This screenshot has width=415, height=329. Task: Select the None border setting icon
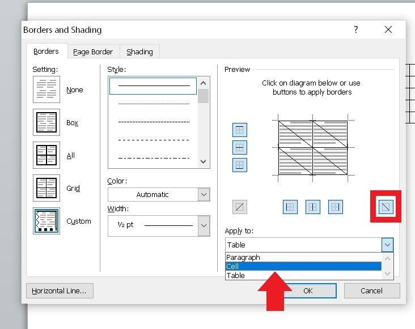click(x=46, y=89)
